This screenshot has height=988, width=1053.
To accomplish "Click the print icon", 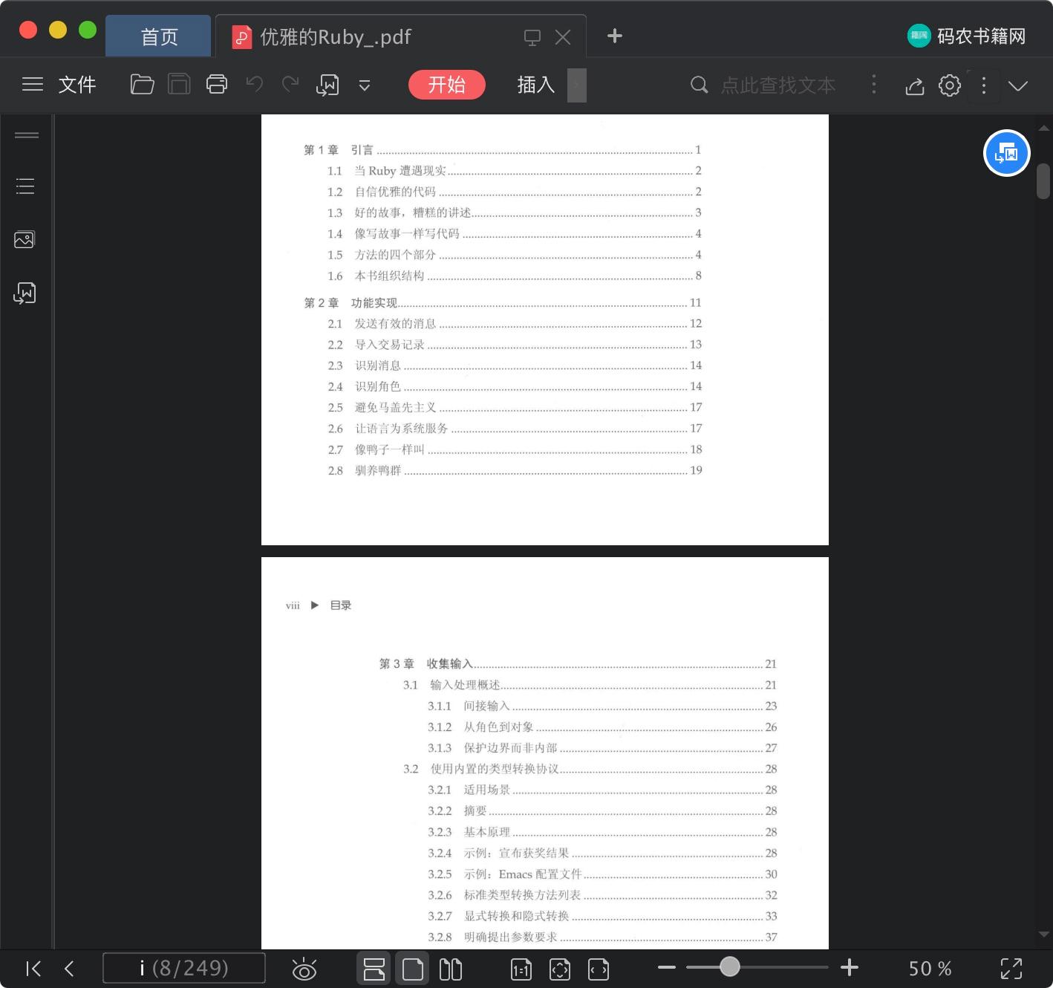I will (217, 85).
